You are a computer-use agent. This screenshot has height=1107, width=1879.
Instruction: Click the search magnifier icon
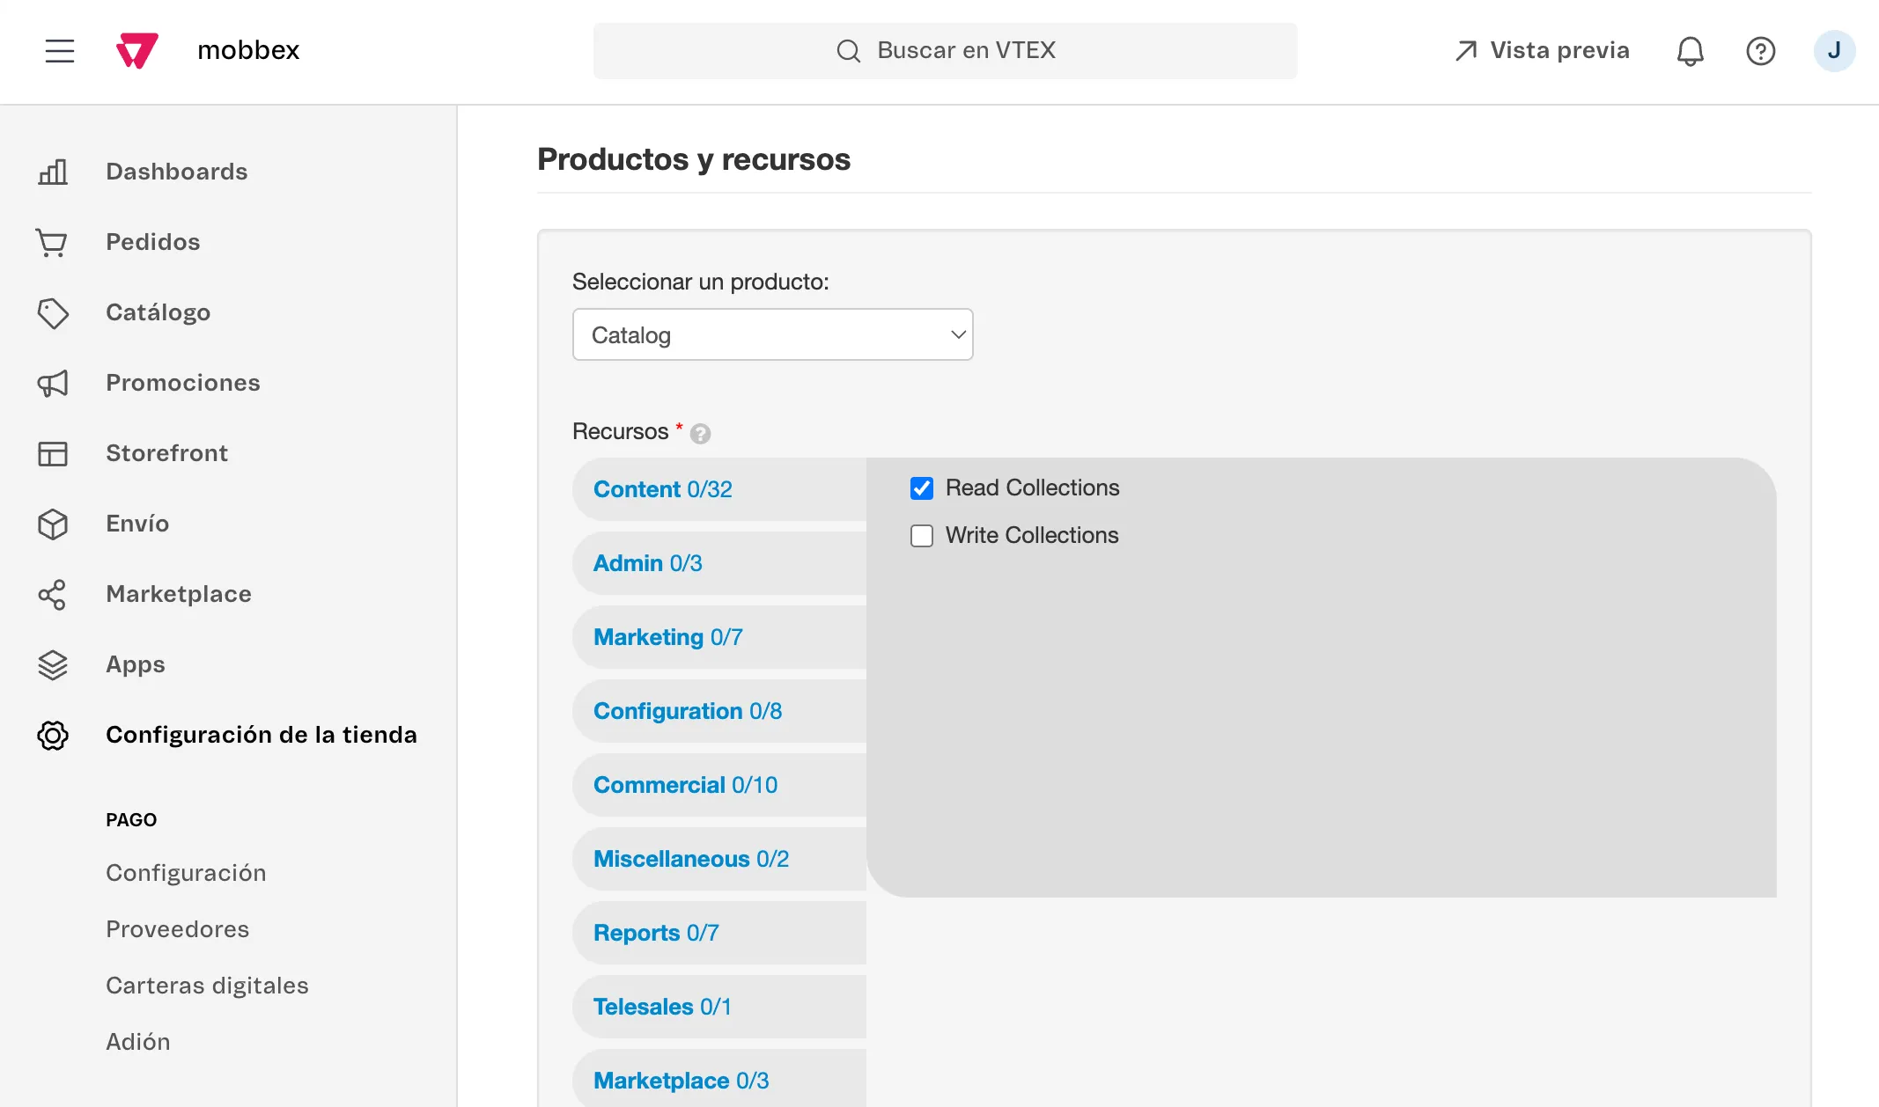coord(848,51)
